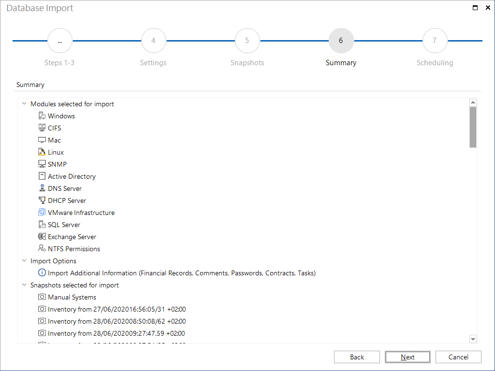
Task: Click the Mac monitor icon
Action: pyautogui.click(x=42, y=140)
